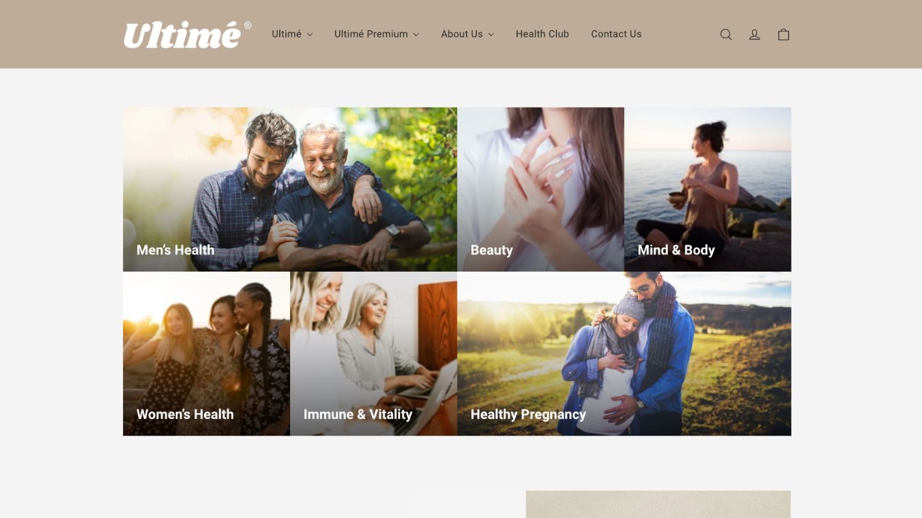Image resolution: width=922 pixels, height=518 pixels.
Task: Select the About Us menu label
Action: pyautogui.click(x=462, y=34)
